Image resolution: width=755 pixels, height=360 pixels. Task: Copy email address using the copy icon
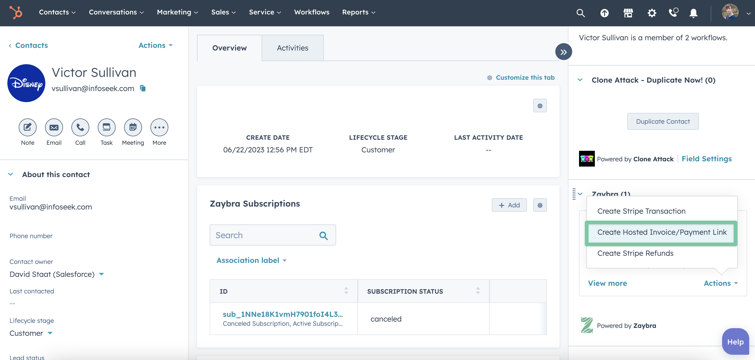coord(143,88)
